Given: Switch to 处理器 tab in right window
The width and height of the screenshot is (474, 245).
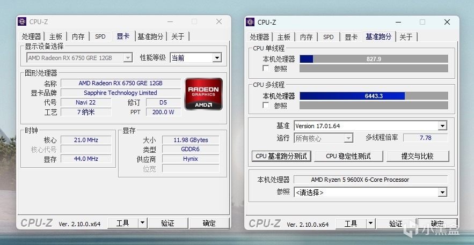Looking at the screenshot, I should click(x=259, y=37).
